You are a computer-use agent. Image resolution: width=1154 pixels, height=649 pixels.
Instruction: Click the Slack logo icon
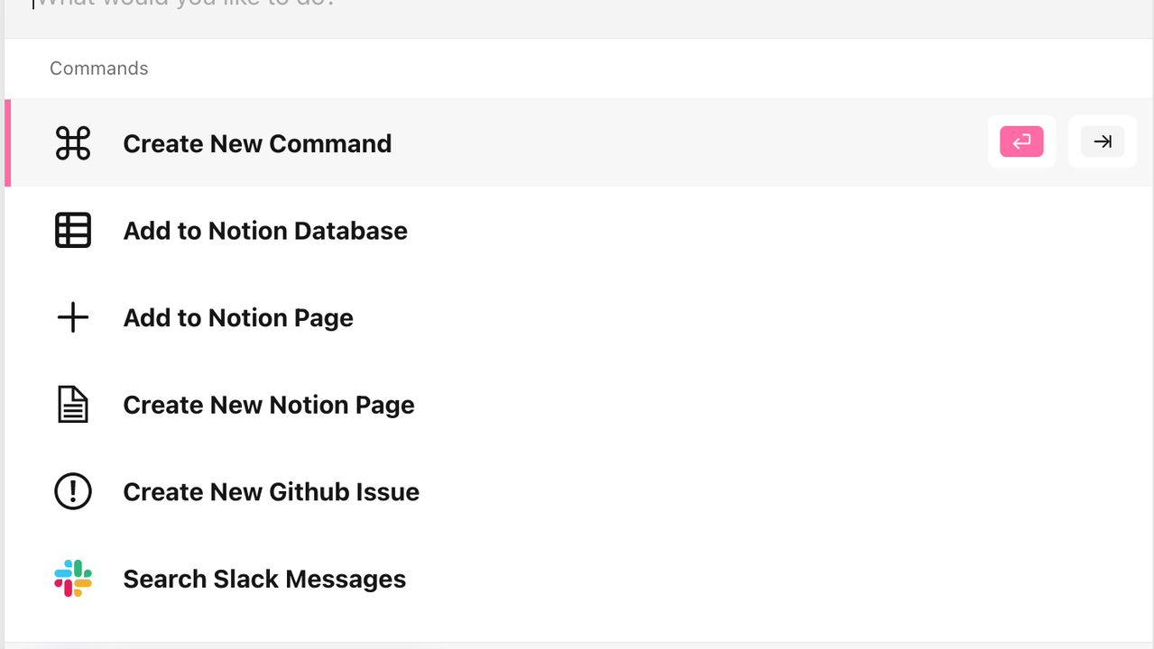[x=73, y=579]
